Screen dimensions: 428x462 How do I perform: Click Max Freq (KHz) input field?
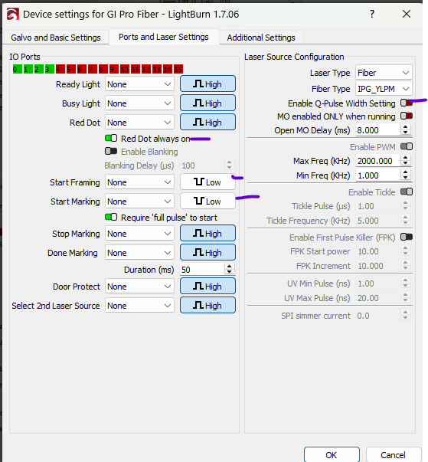(x=378, y=161)
